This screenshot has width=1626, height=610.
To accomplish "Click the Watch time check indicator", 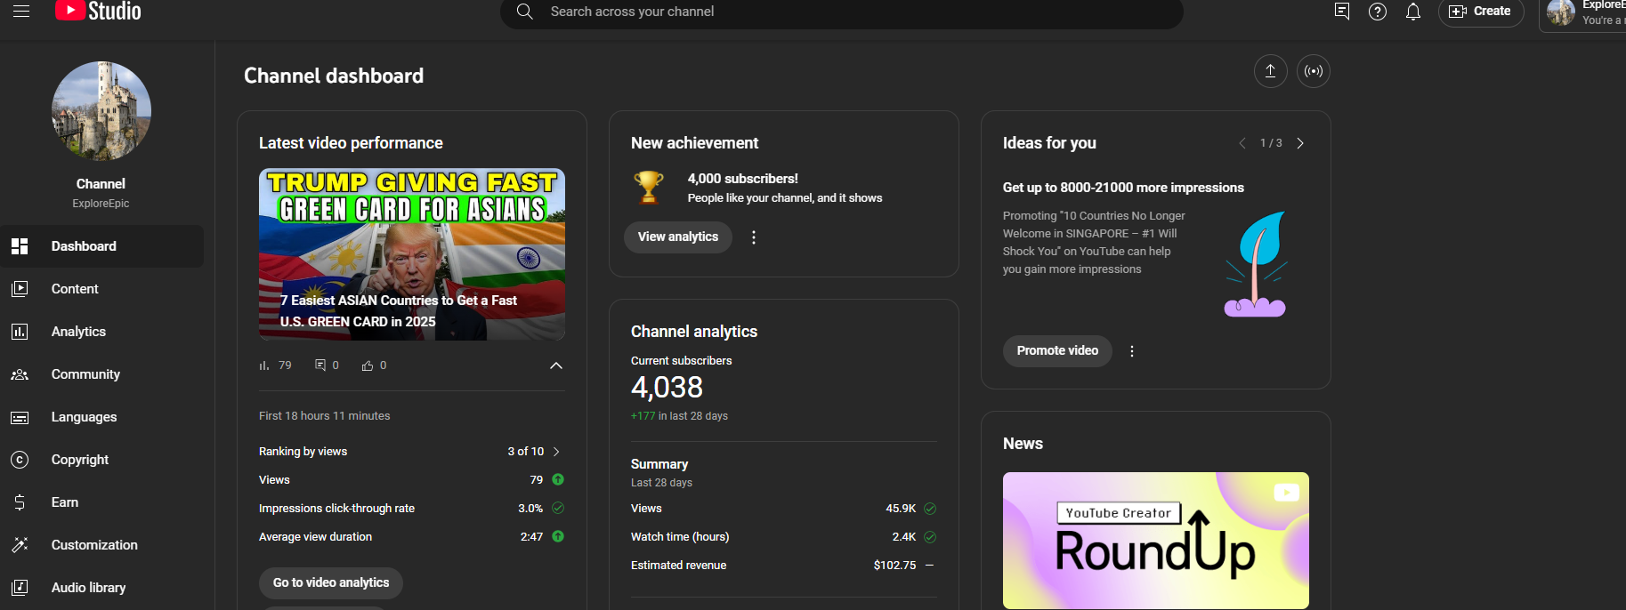I will click(x=930, y=537).
